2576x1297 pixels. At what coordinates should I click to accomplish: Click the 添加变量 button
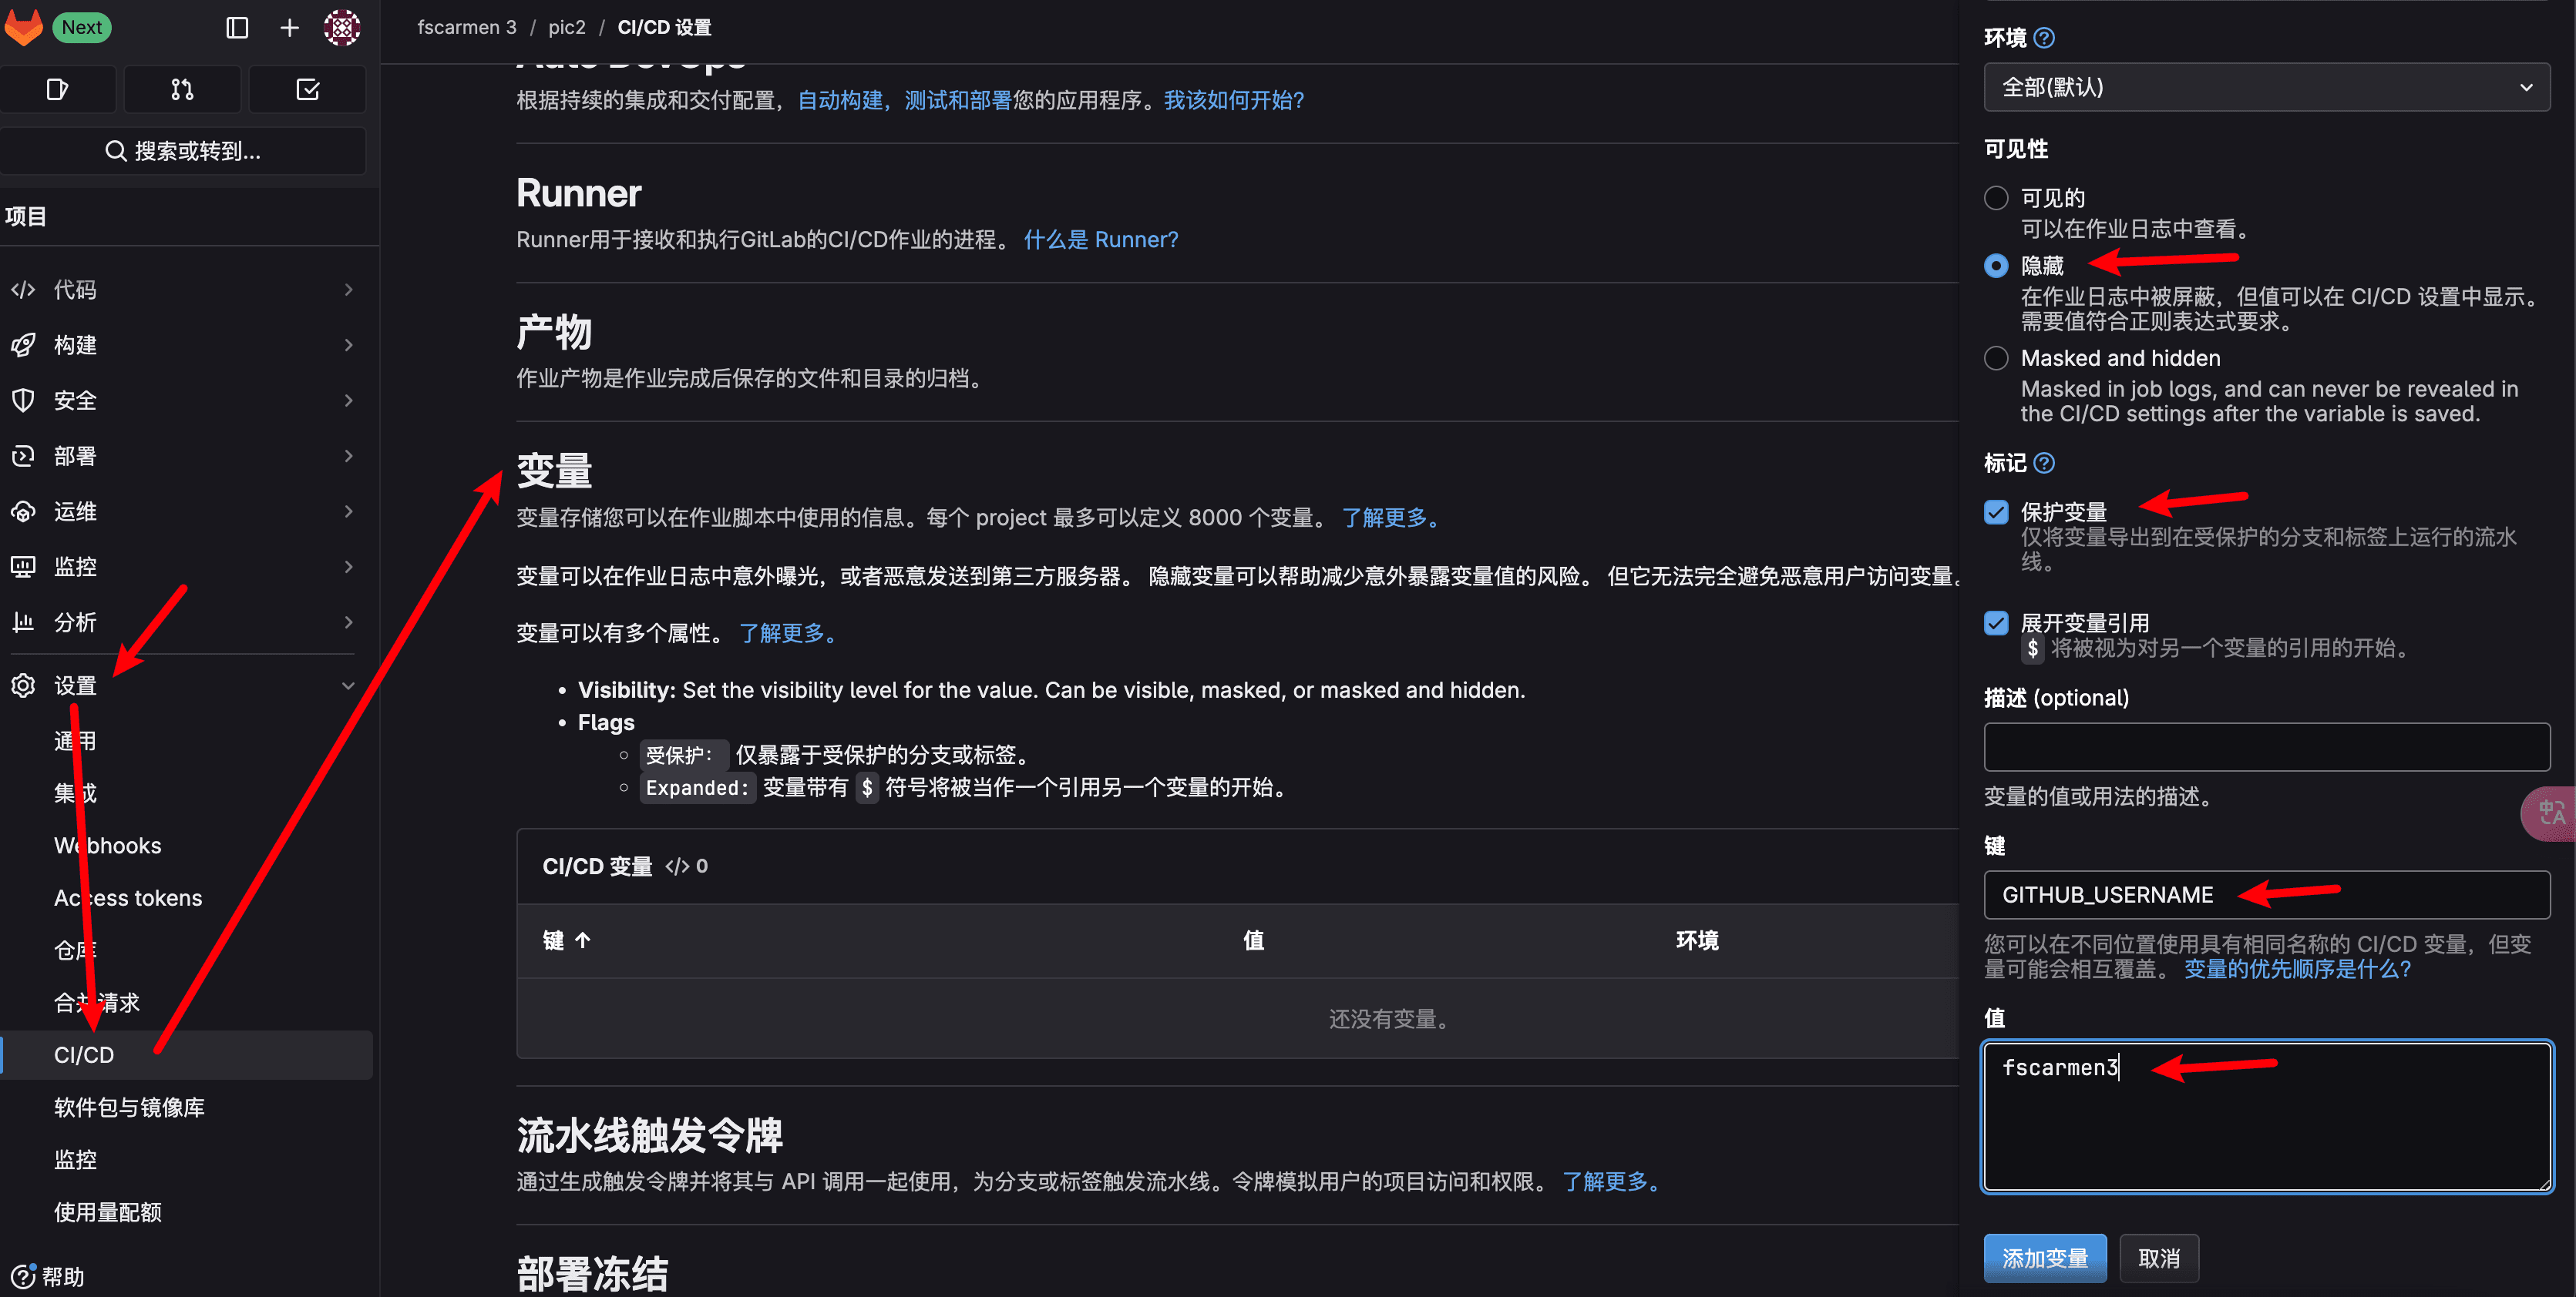click(2045, 1258)
